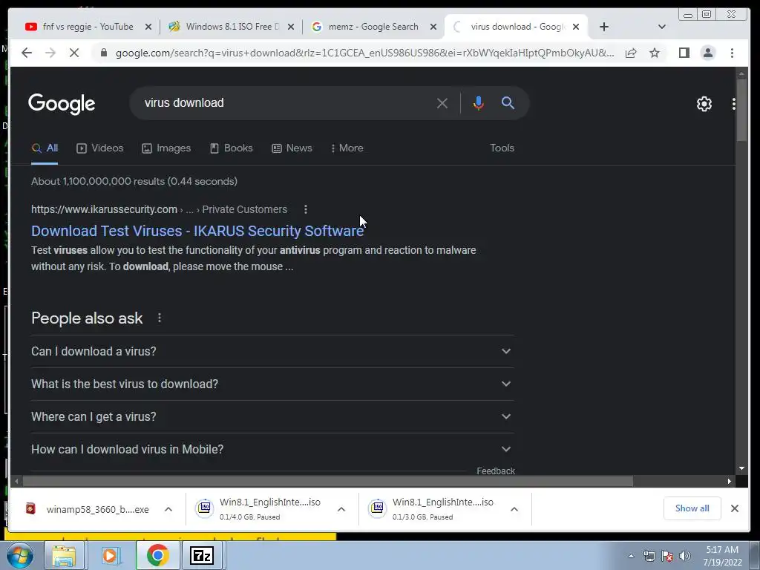Screen dimensions: 760x570
Task: Open the system tray volume icon
Action: [684, 556]
